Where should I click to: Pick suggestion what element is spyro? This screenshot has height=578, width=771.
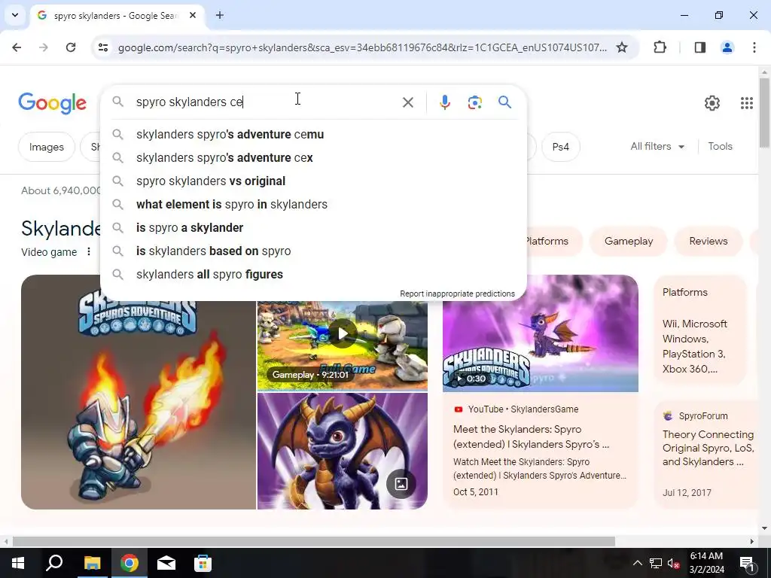[314, 205]
